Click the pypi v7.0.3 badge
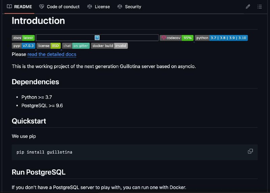Viewport: 270px width, 193px height. tap(24, 46)
